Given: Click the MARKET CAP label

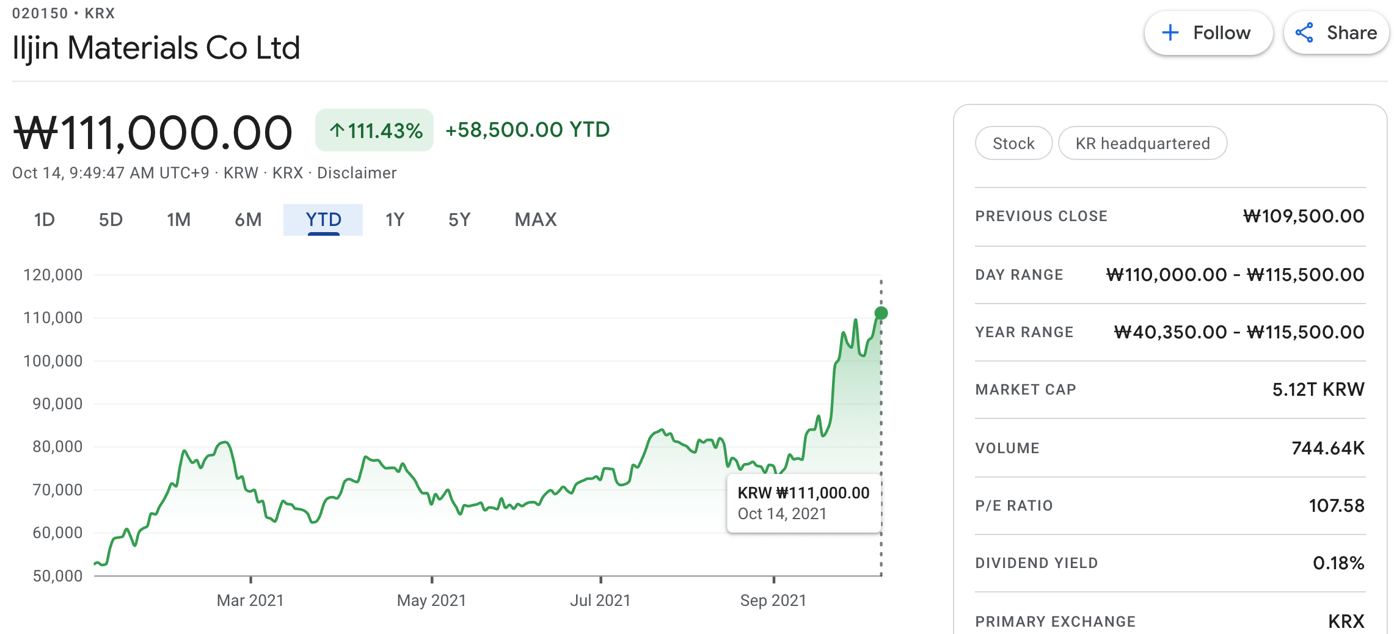Looking at the screenshot, I should pyautogui.click(x=1026, y=390).
